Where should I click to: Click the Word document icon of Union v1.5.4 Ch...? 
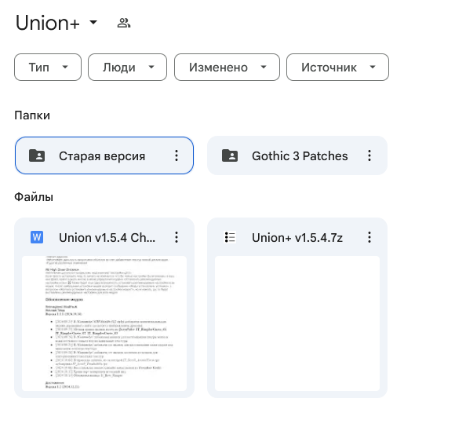click(x=37, y=237)
